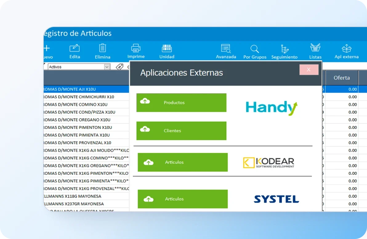Open the Avanzada advanced search icon
The width and height of the screenshot is (367, 239).
pyautogui.click(x=226, y=48)
